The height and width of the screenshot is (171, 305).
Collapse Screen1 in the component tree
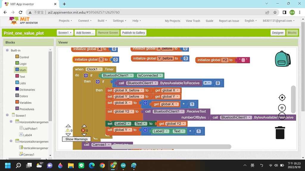(7, 115)
